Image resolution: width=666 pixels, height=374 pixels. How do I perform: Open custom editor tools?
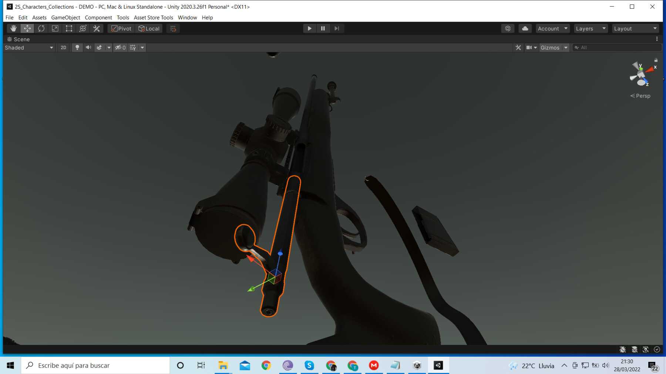click(97, 28)
